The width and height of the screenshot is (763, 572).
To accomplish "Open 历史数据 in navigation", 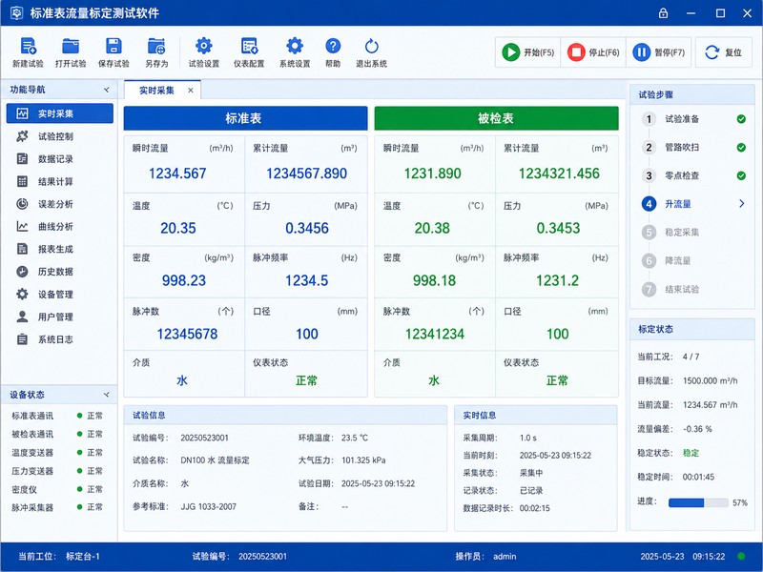I will 60,272.
